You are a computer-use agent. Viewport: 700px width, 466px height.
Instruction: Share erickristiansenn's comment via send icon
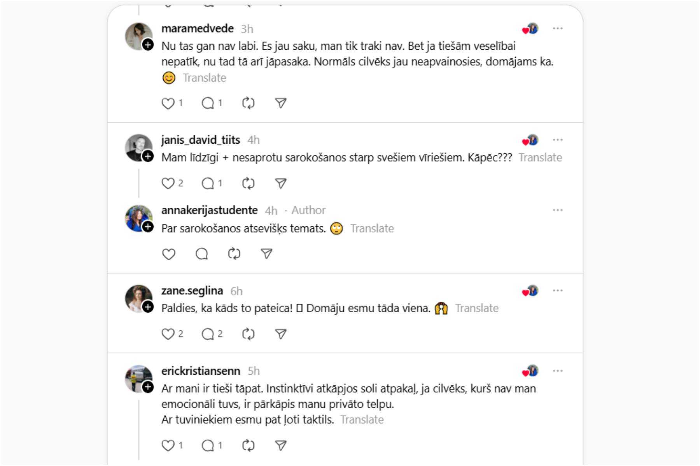coord(281,445)
